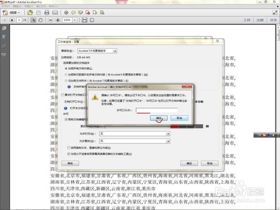Open the Create PDF button
Viewport: 280px width, 210px height.
coord(11,13)
